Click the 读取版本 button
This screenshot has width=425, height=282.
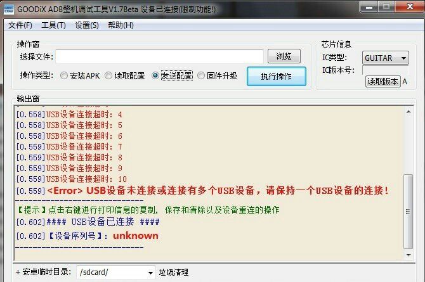click(383, 81)
